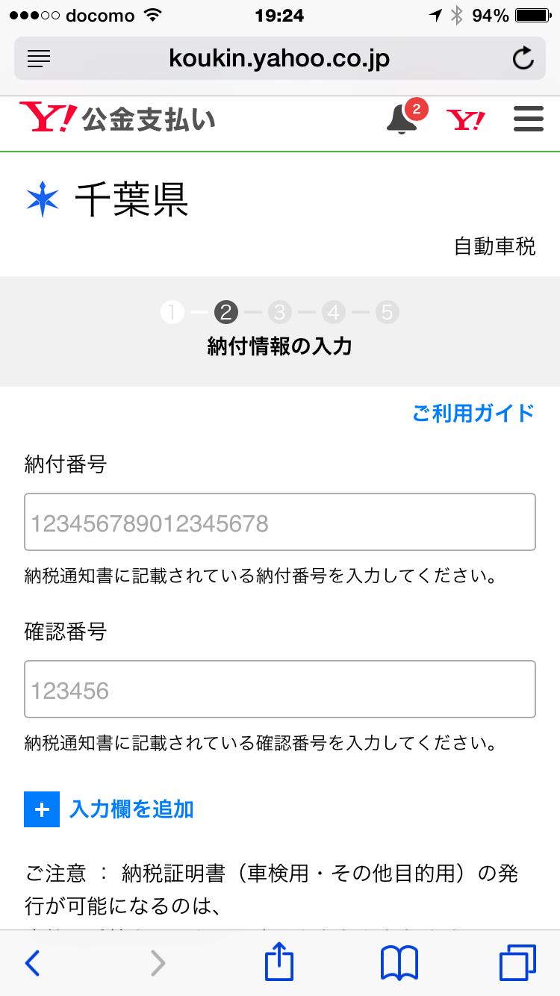Tap the koukin.yahoo.co.jp address bar
This screenshot has height=996, width=560.
279,58
